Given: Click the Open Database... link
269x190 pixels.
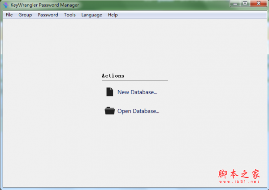Looking at the screenshot, I should coord(138,111).
